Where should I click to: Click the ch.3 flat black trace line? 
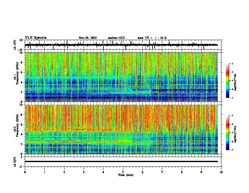(x=121, y=161)
